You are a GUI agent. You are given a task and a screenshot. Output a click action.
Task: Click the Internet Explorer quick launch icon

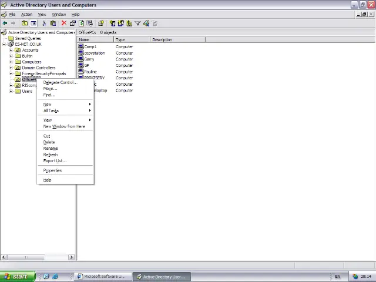[55, 277]
